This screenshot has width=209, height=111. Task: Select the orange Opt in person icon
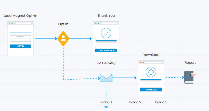(x=63, y=39)
